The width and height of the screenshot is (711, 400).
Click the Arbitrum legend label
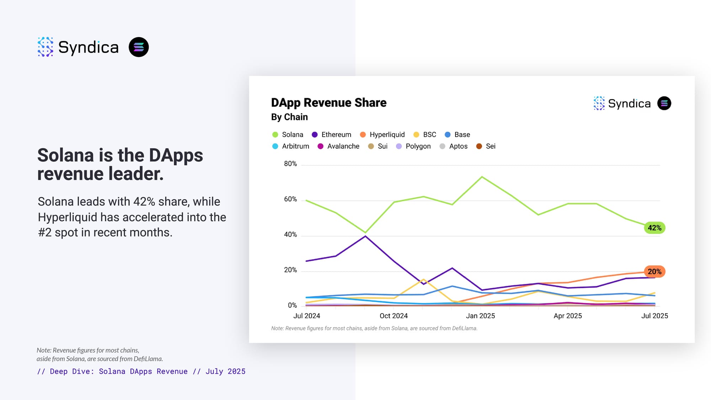(x=295, y=146)
